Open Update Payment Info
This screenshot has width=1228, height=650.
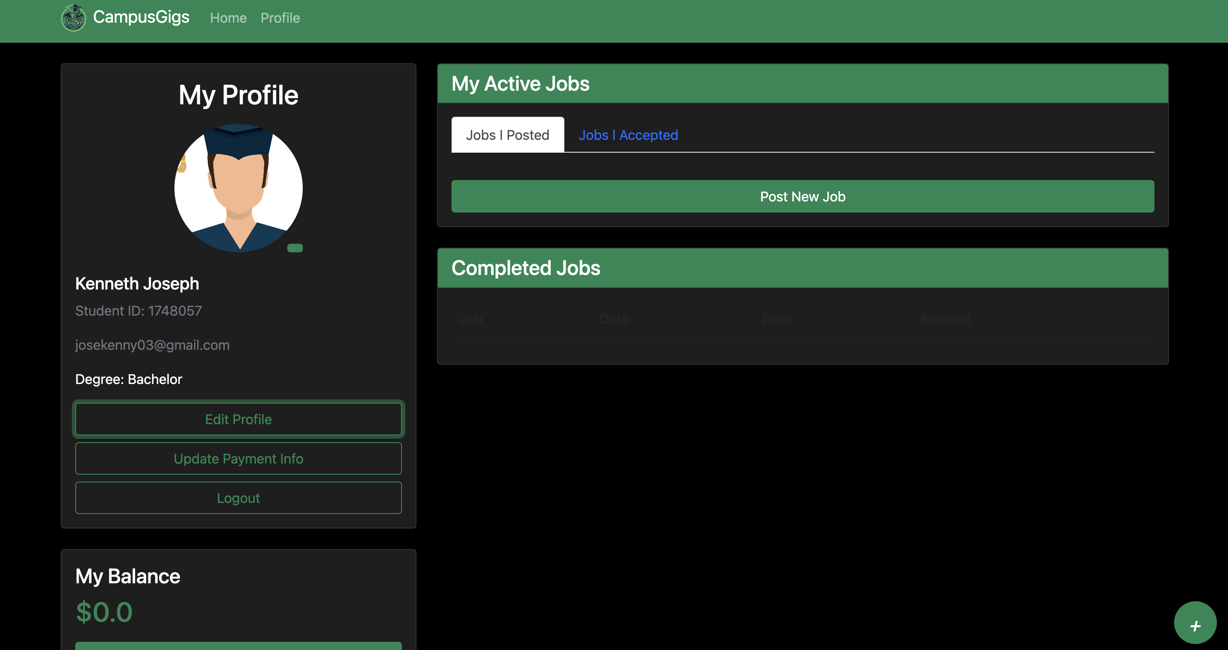pos(238,458)
